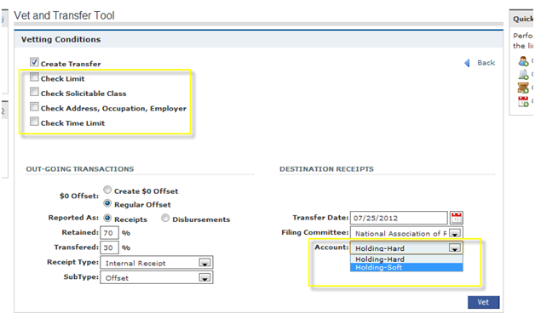Click the Back link
This screenshot has height=330, width=535.
point(486,63)
